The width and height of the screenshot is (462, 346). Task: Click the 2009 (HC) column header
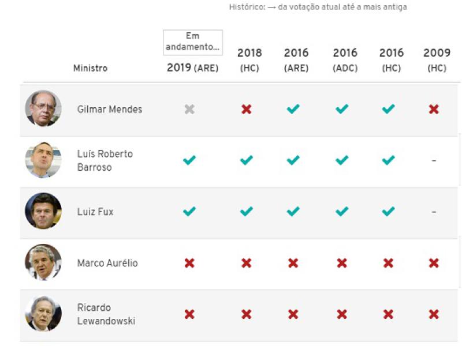[437, 60]
